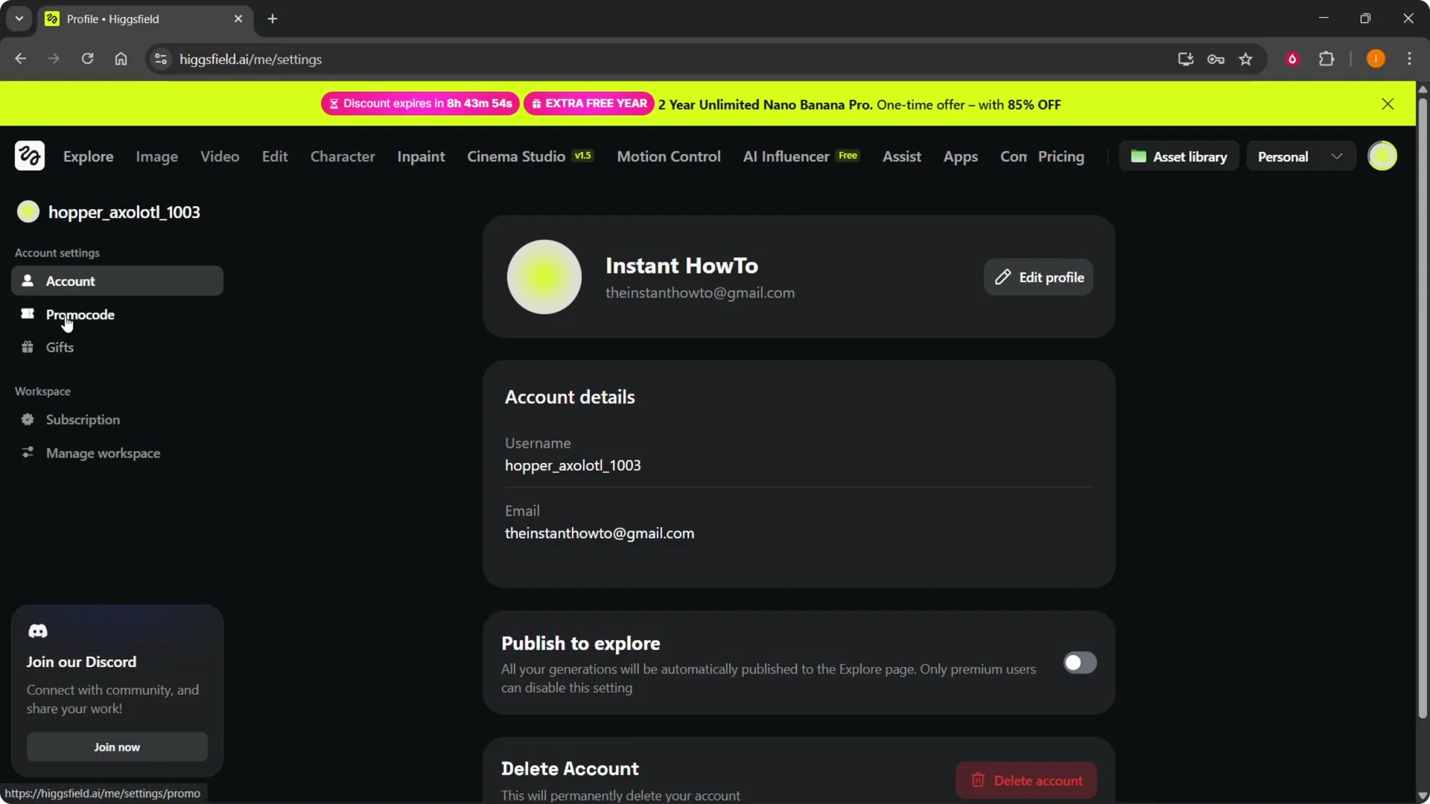Screen dimensions: 1430x804
Task: Click the Instant HowTo avatar thumbnail
Action: 544,276
